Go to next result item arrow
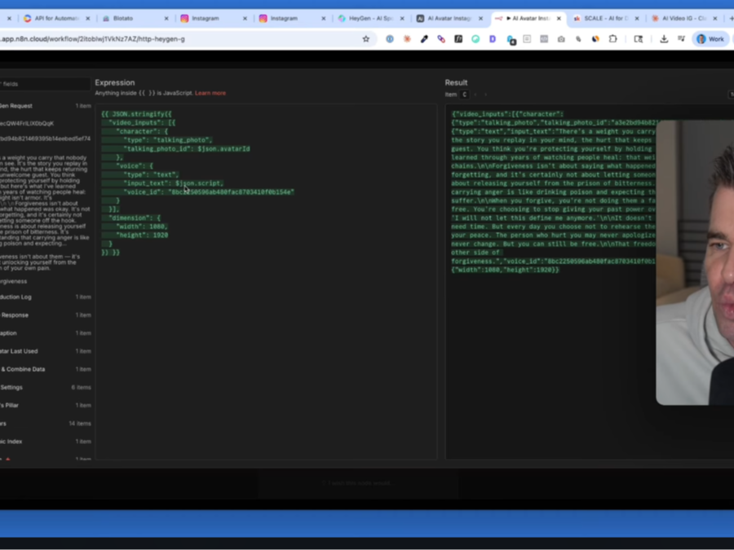The width and height of the screenshot is (734, 550). click(x=485, y=95)
